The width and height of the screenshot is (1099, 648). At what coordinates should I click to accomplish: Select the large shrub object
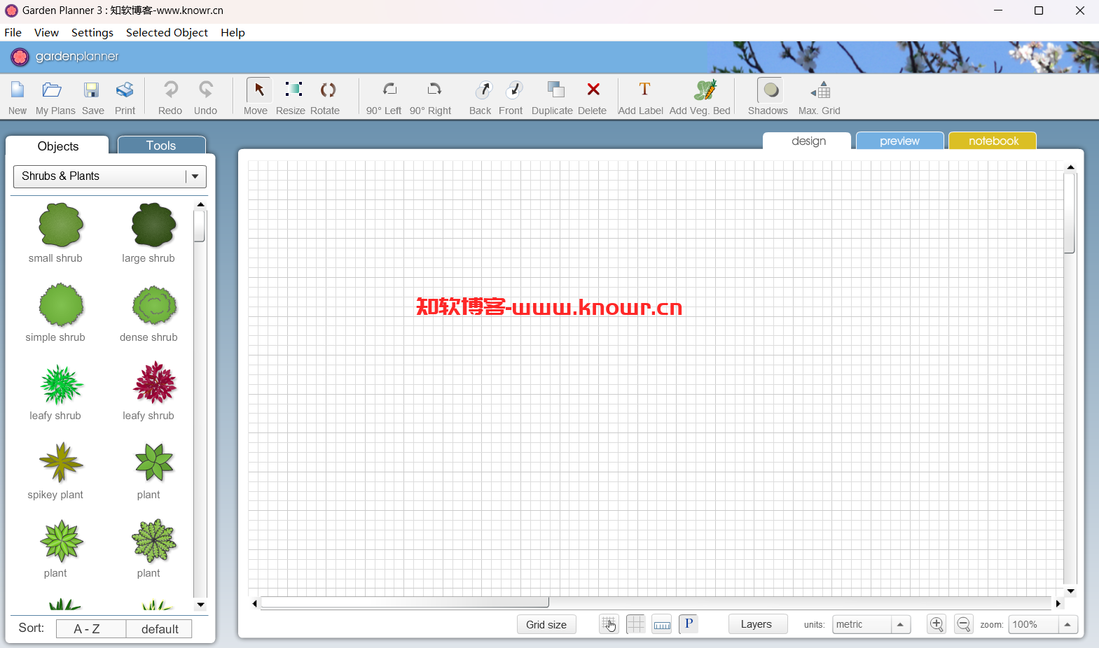click(154, 225)
